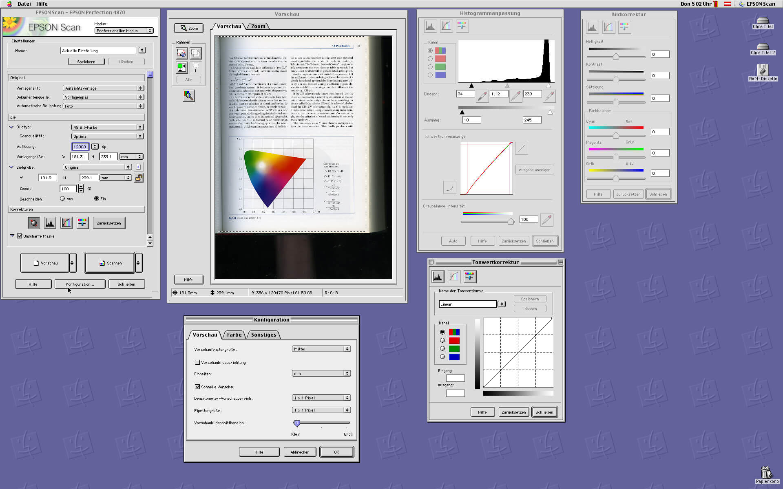Viewport: 783px width, 489px height.
Task: Toggle the Unscharfe Maske checkbox
Action: 20,236
